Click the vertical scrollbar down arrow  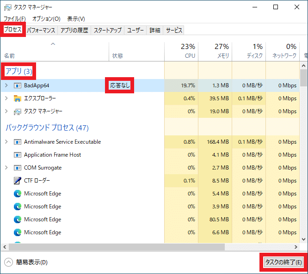coord(303,239)
